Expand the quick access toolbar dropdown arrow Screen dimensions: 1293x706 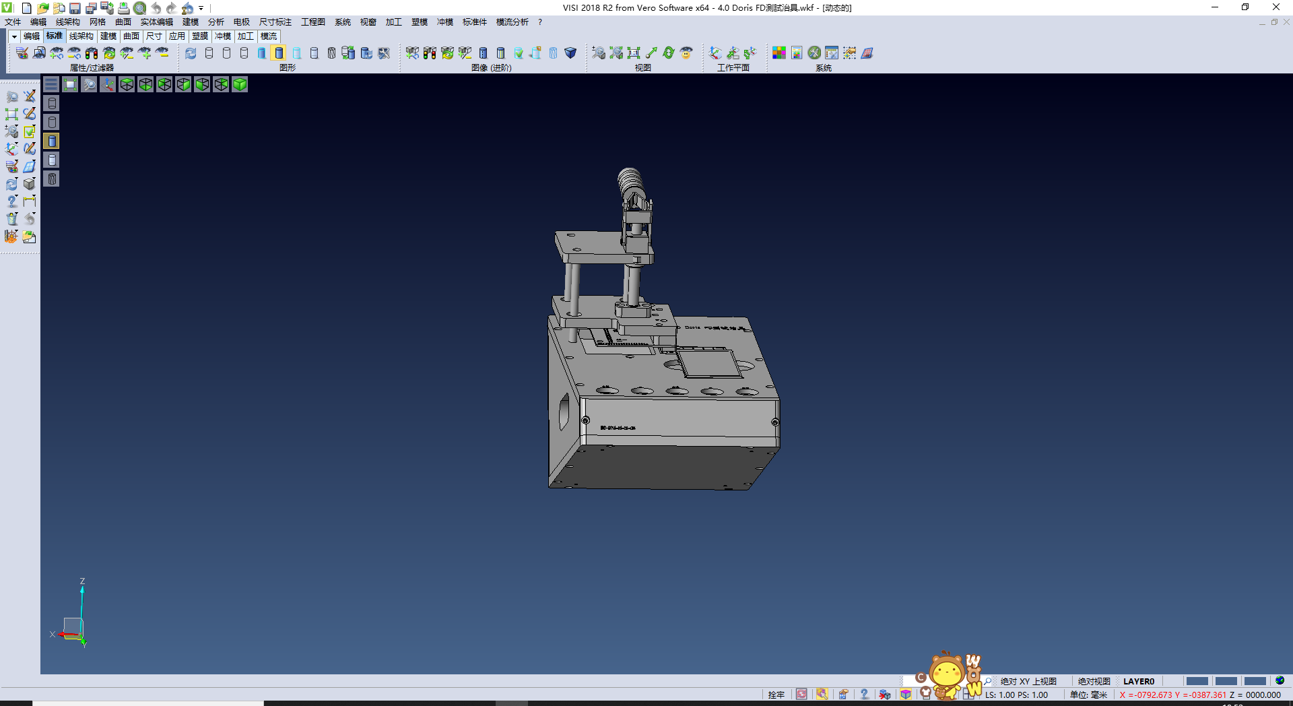click(x=201, y=8)
